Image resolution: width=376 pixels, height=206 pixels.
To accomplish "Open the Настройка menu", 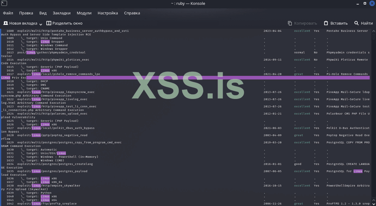I will (108, 13).
